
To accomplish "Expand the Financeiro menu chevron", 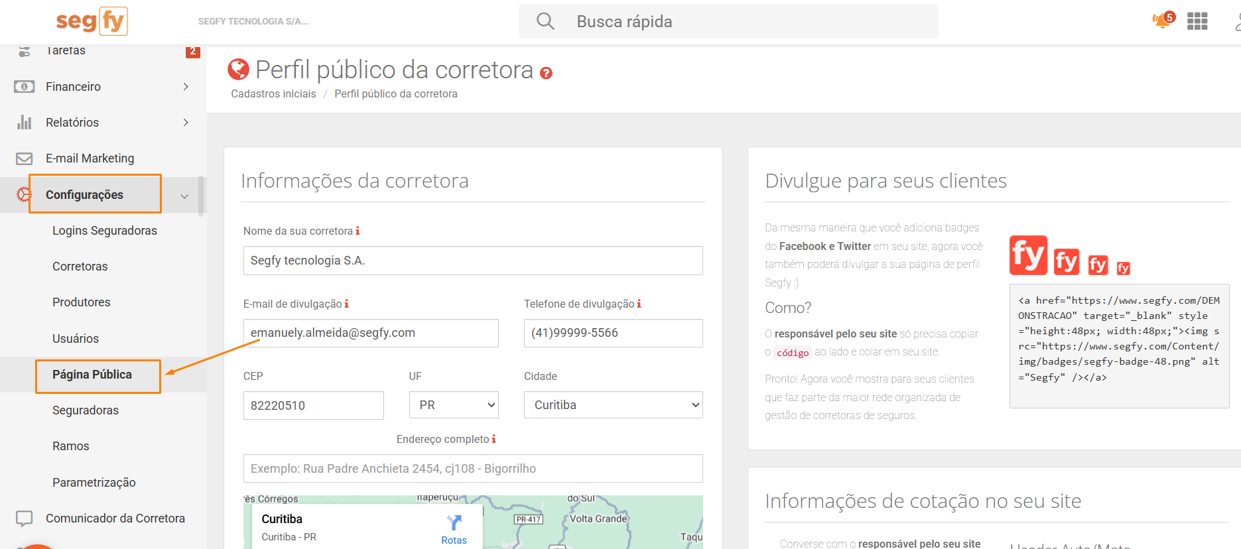I will [186, 87].
